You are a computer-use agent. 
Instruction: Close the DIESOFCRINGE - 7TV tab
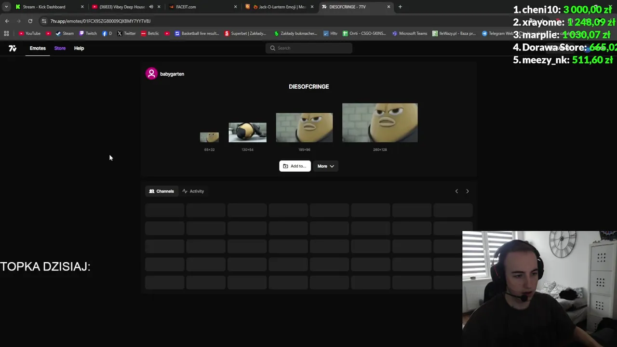389,7
